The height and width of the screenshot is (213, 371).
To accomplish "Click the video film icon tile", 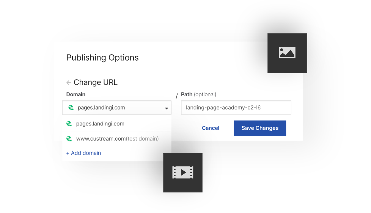I will [183, 172].
